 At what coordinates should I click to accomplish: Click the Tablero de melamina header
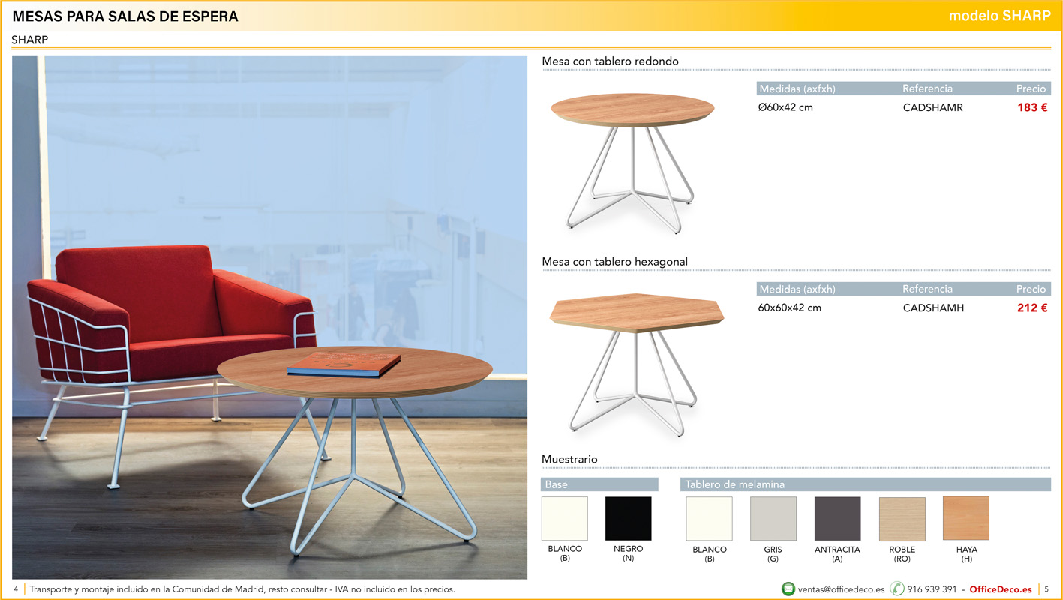pos(866,484)
